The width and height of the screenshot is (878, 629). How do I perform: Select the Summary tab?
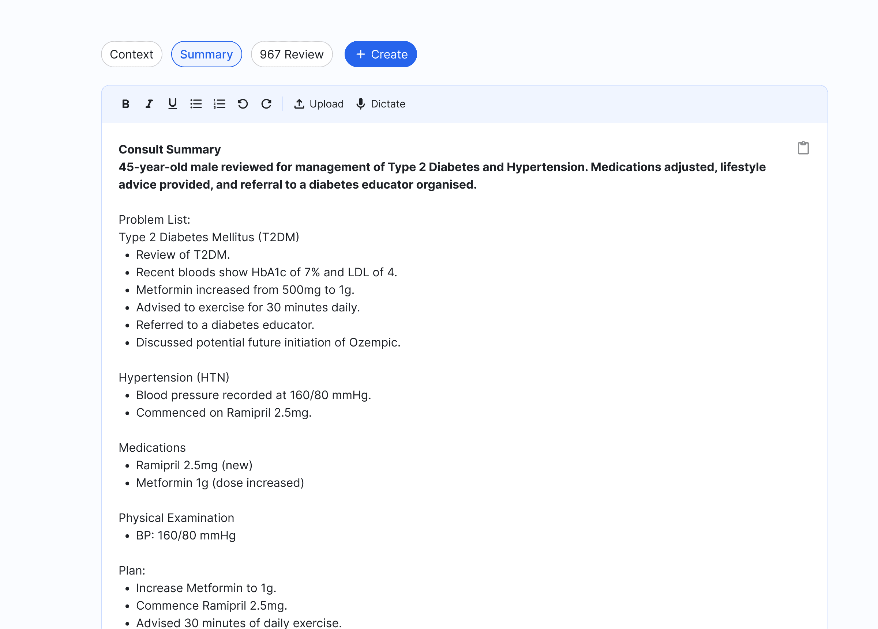pos(206,54)
